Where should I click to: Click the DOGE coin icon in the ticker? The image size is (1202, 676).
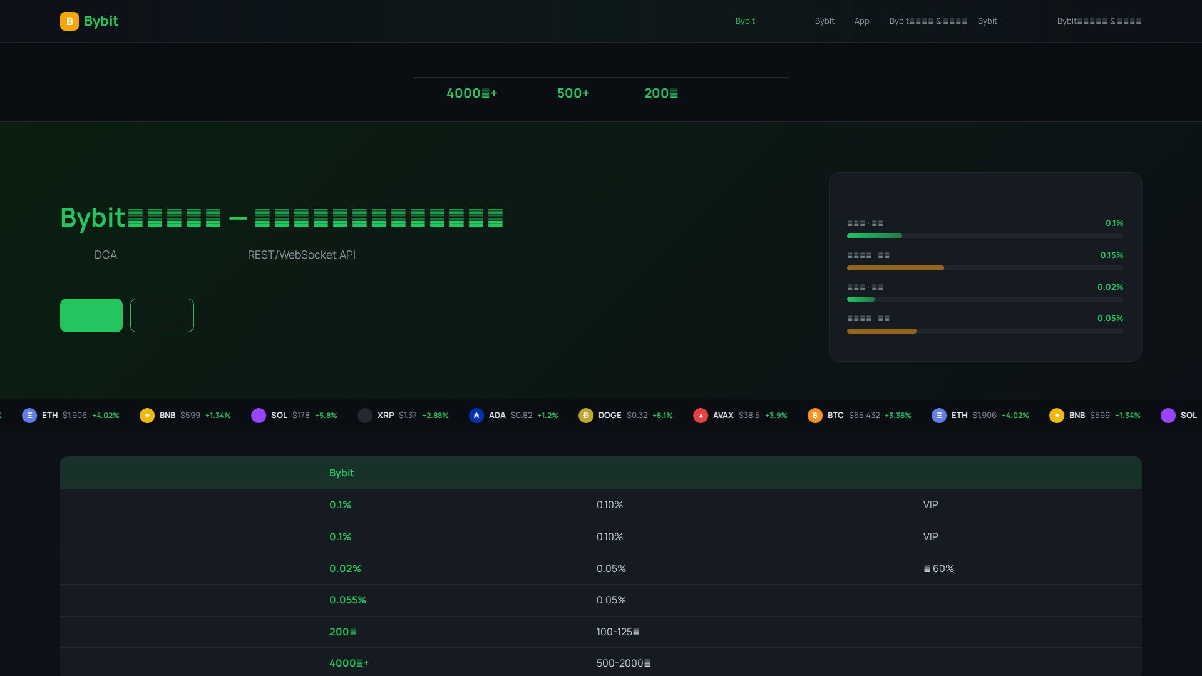[586, 415]
